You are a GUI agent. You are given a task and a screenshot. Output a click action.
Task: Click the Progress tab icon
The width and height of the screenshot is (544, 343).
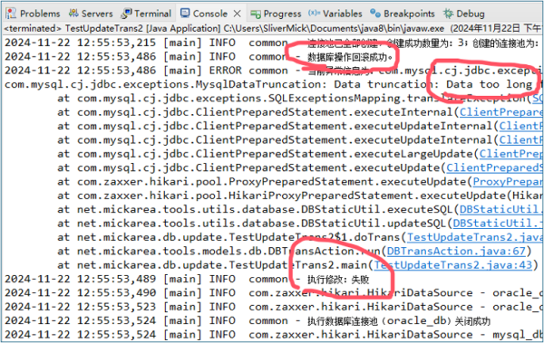(x=256, y=14)
